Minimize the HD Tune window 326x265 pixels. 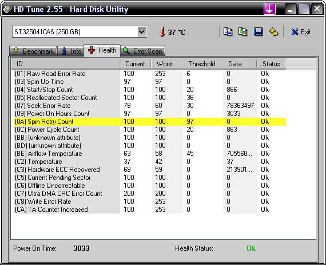pyautogui.click(x=290, y=9)
